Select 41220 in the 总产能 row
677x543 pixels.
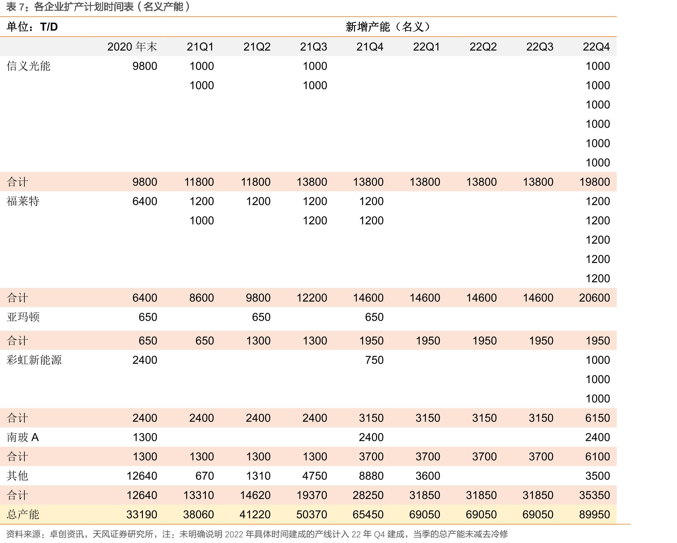click(x=255, y=514)
